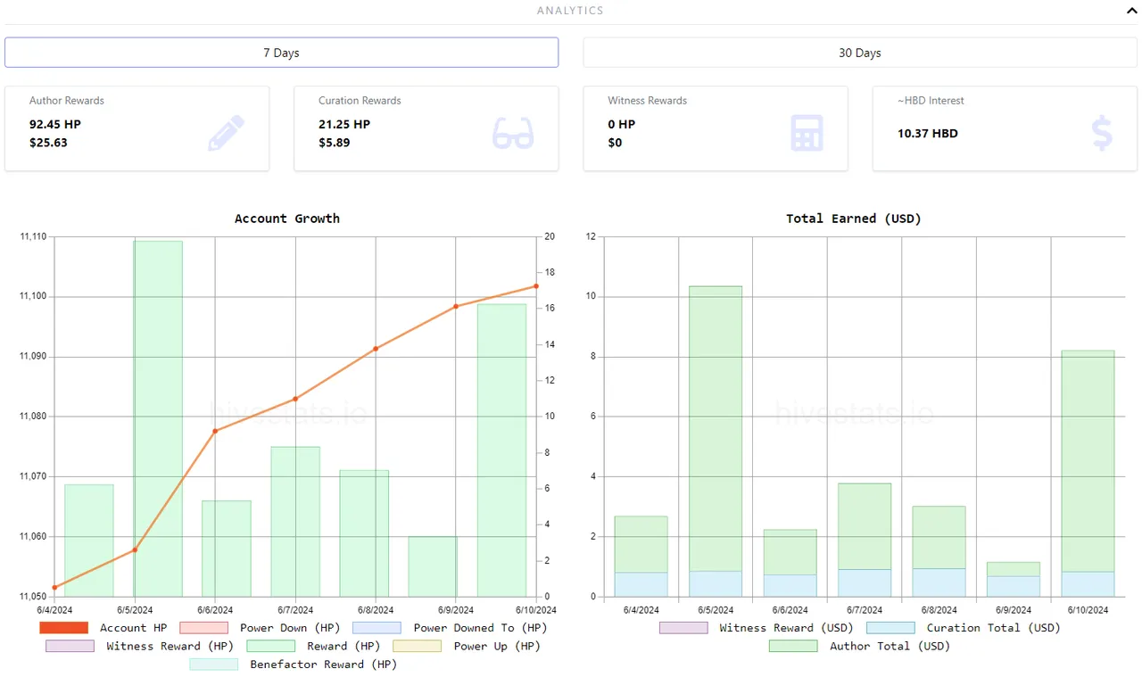Toggle Benefactor Reward (HP) legend swatch
Viewport: 1142px width, 677px height.
coord(213,665)
